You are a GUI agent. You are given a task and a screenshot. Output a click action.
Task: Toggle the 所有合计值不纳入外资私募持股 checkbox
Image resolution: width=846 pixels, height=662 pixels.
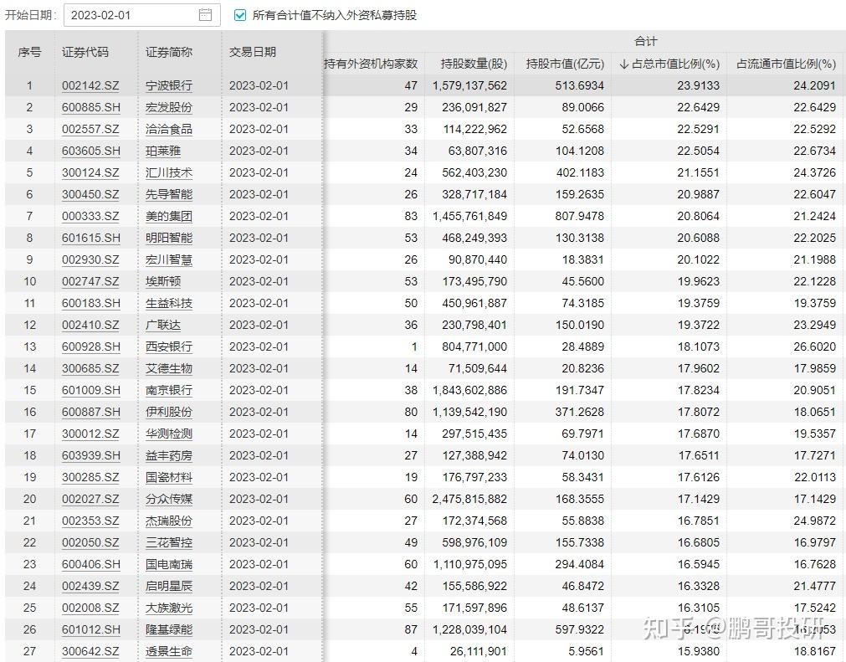pyautogui.click(x=240, y=15)
